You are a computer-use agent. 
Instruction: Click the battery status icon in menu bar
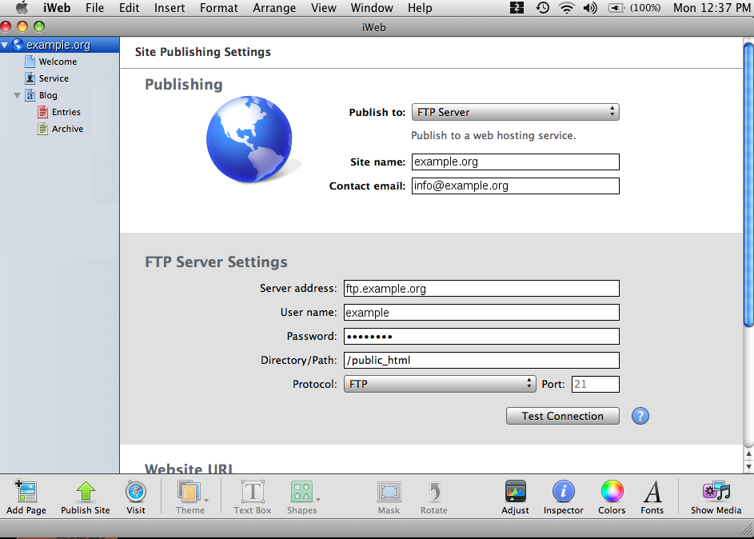tap(616, 8)
